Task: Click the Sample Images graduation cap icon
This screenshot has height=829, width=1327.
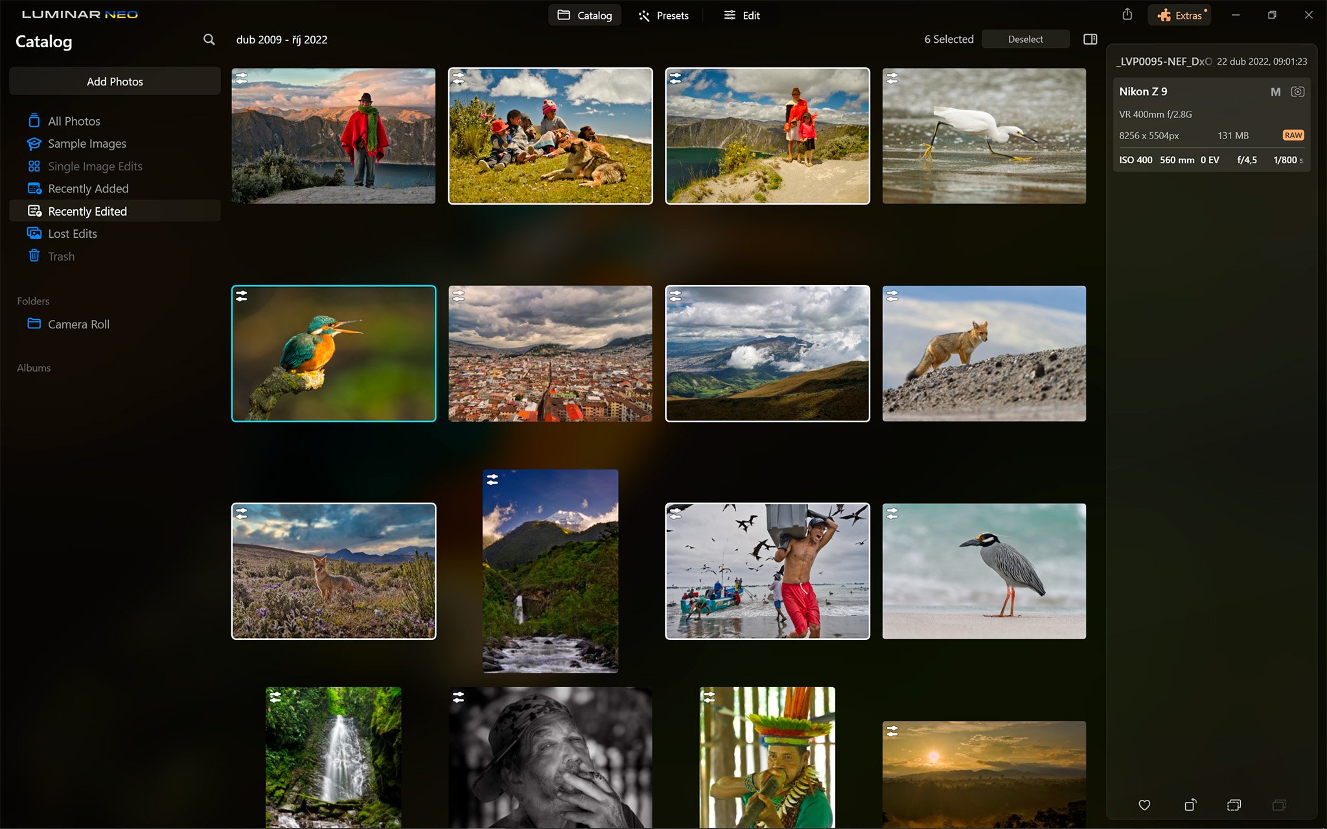Action: click(34, 144)
